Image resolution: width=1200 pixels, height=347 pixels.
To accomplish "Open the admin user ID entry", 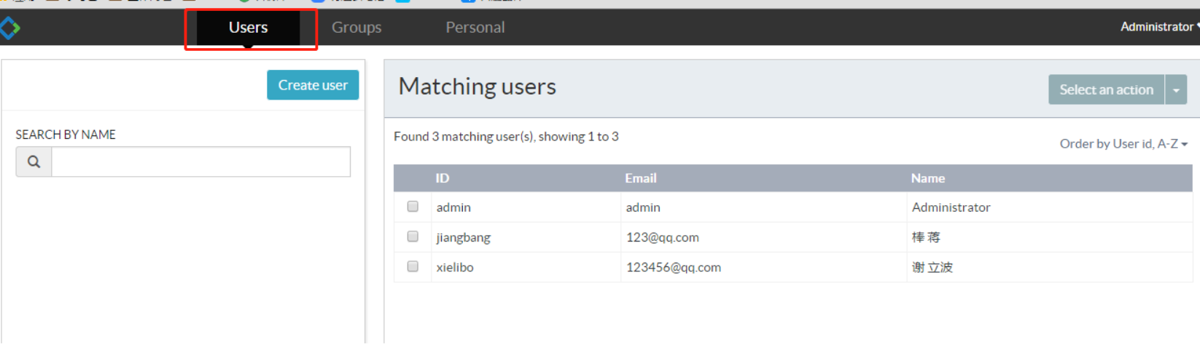I will point(453,207).
